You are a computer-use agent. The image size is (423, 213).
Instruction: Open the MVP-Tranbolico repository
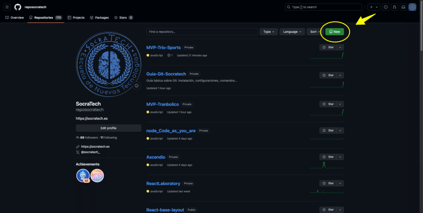163,104
